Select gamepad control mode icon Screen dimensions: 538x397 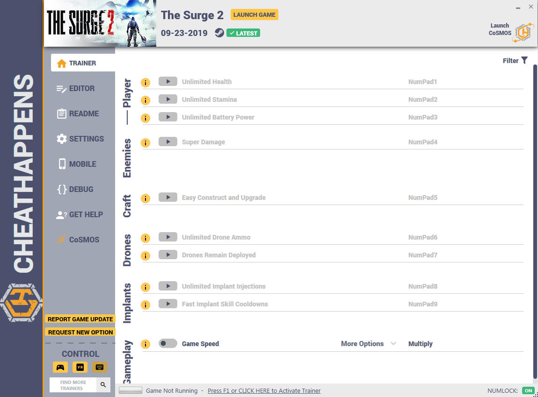[x=60, y=367]
